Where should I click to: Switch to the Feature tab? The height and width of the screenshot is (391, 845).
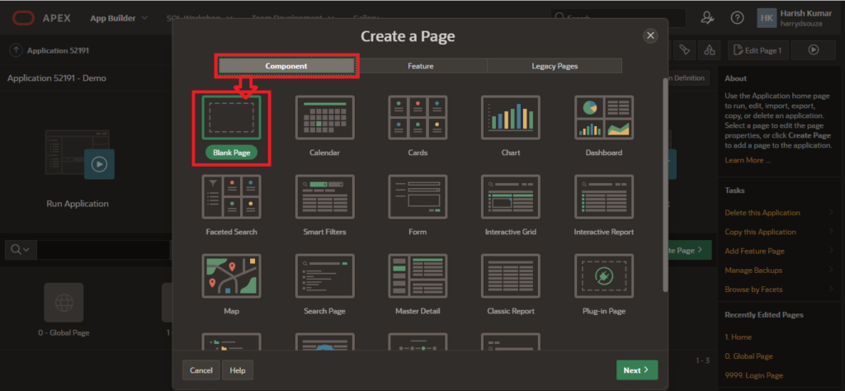coord(420,66)
